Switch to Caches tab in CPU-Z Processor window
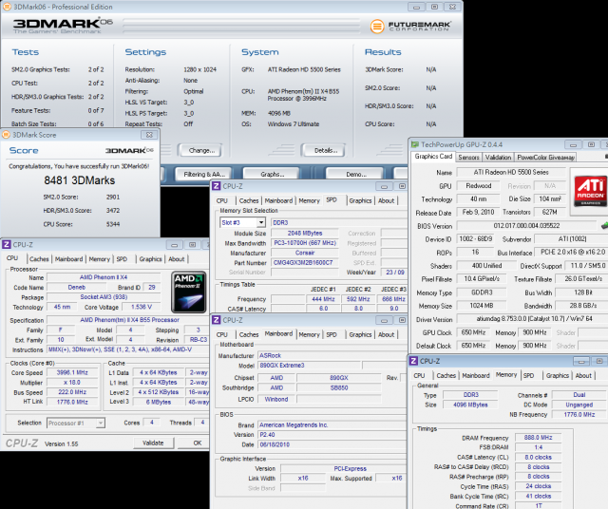Screen dimensions: 608x509 point(39,259)
